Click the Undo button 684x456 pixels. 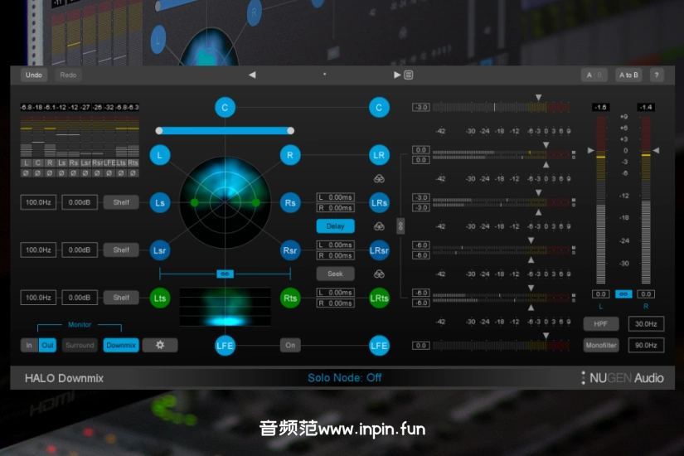(x=34, y=75)
